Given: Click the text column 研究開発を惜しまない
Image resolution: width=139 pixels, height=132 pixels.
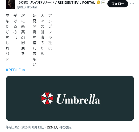Looking at the screenshot, I should point(35,40).
